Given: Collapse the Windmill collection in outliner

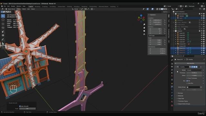Looking at the screenshot, I should (174, 31).
